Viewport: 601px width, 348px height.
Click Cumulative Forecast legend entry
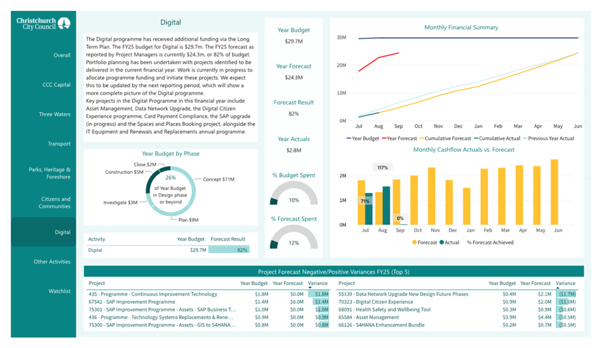pyautogui.click(x=445, y=138)
